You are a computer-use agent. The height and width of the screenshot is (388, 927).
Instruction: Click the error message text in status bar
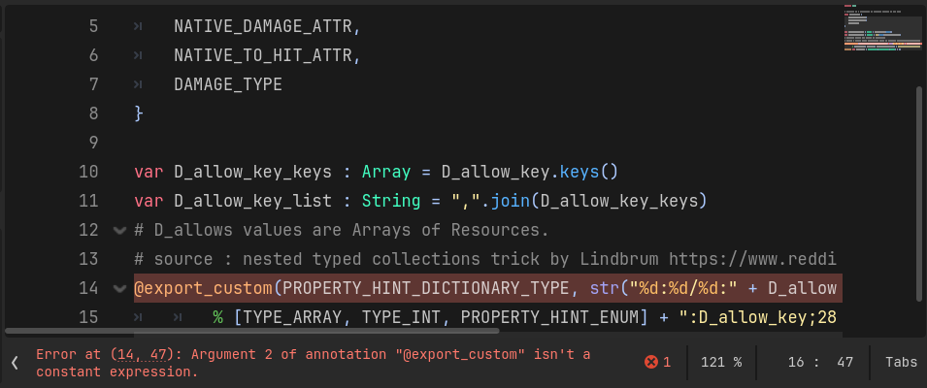tap(313, 362)
